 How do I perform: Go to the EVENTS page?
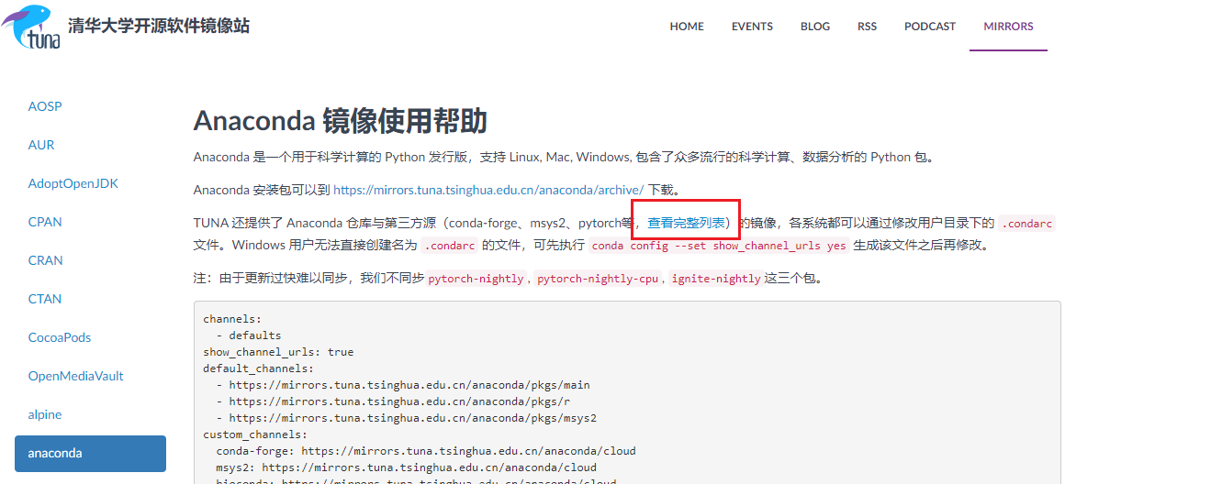[752, 27]
